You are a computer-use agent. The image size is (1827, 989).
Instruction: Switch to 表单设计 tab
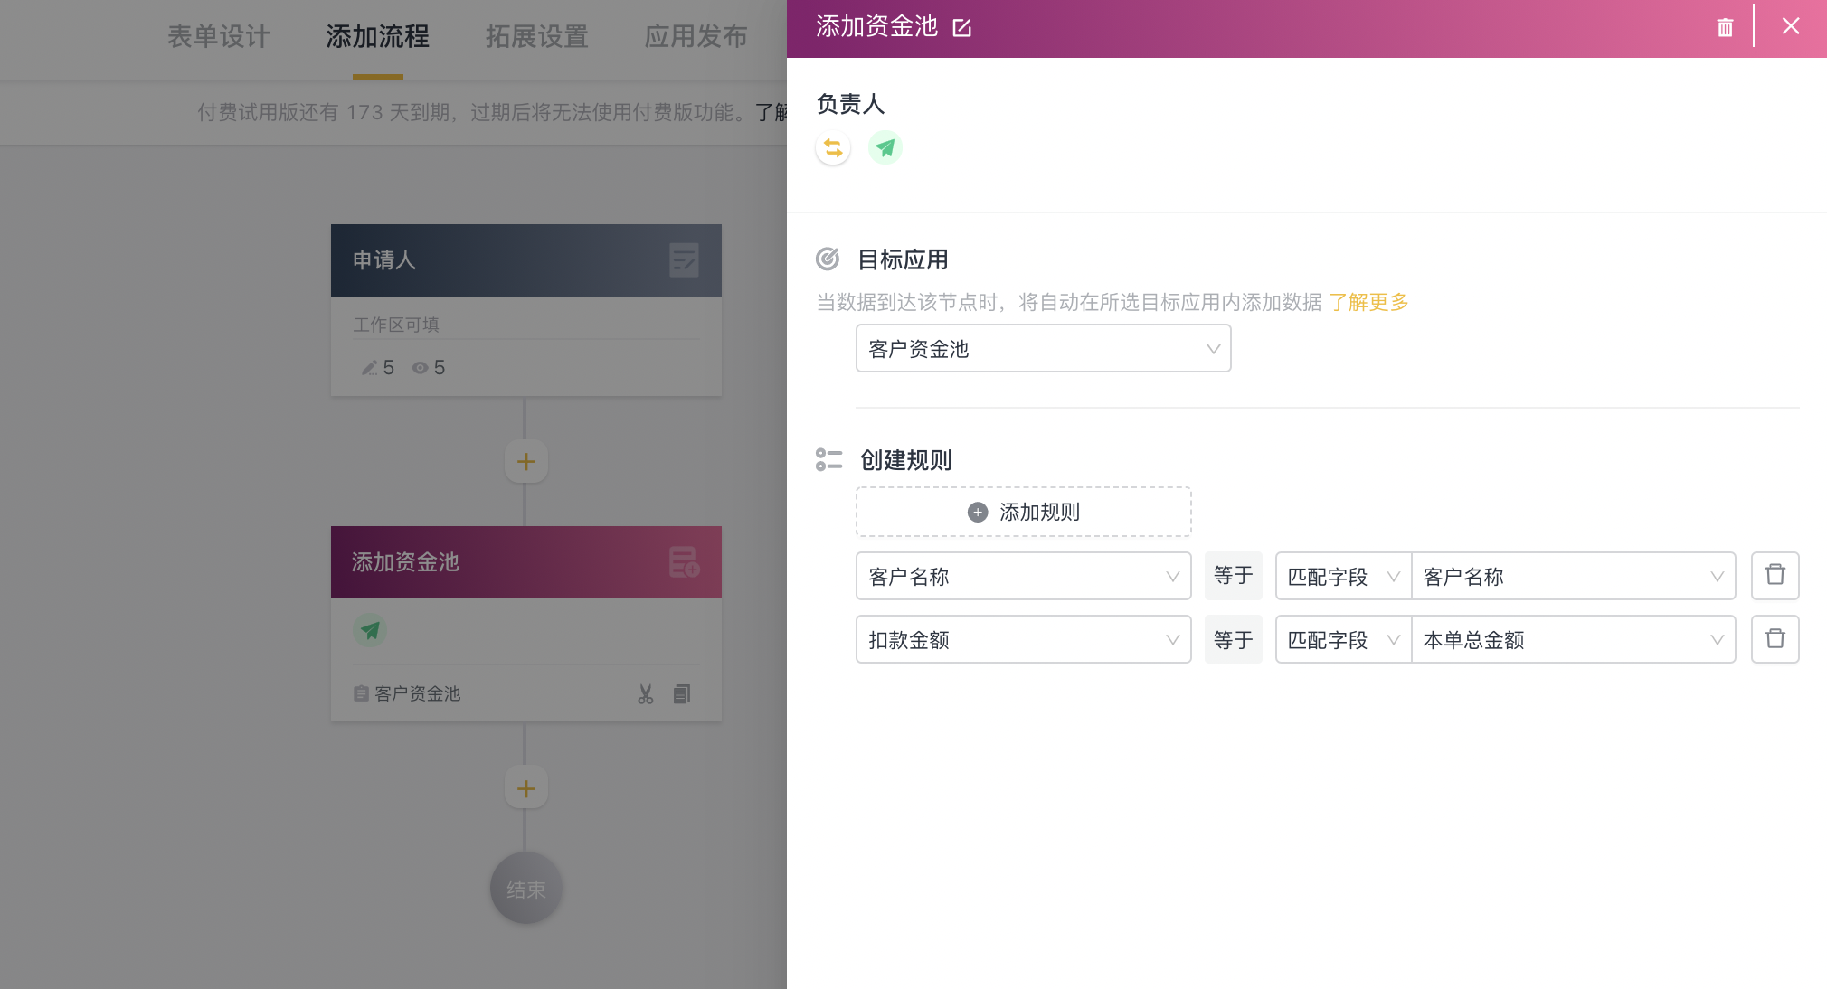click(x=219, y=36)
